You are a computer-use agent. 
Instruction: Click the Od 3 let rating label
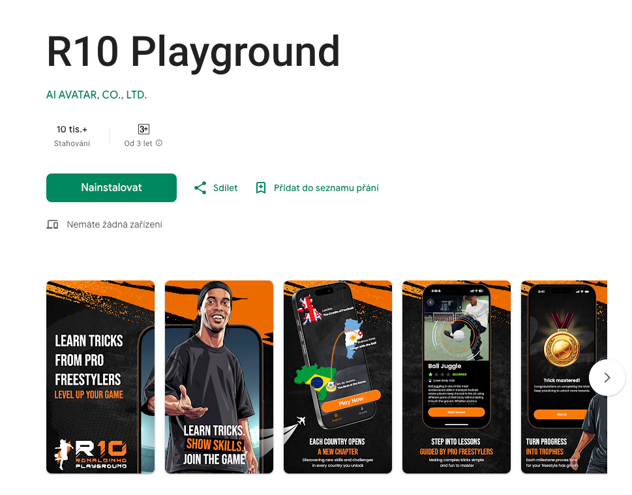click(x=138, y=143)
